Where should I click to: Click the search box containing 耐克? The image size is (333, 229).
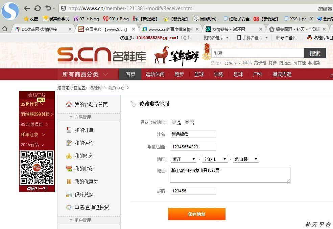click(x=258, y=53)
